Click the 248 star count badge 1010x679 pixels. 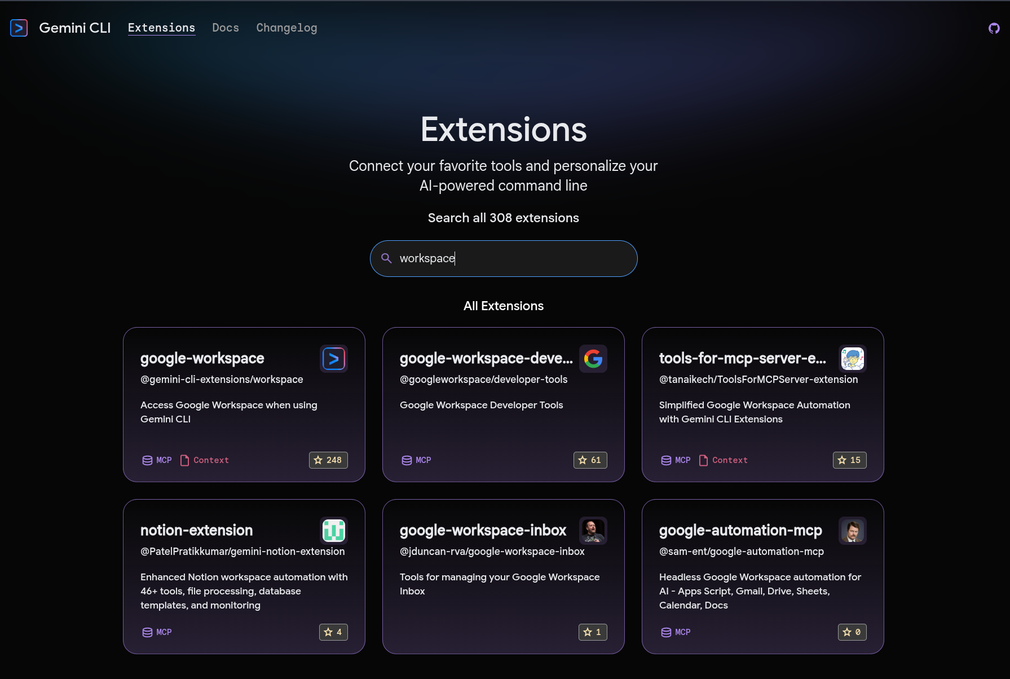pyautogui.click(x=328, y=460)
